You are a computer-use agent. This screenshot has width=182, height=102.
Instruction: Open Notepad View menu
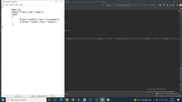(16, 5)
